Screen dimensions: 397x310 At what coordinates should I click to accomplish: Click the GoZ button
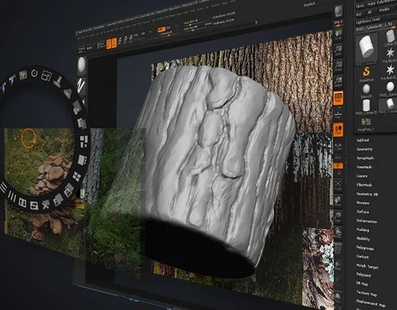coord(359,15)
